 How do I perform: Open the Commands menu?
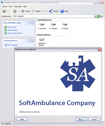click(18, 7)
